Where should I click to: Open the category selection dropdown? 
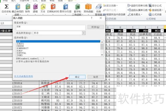[x=84, y=33]
